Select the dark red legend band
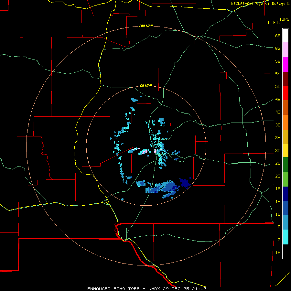291x291 pixels. pos(286,79)
